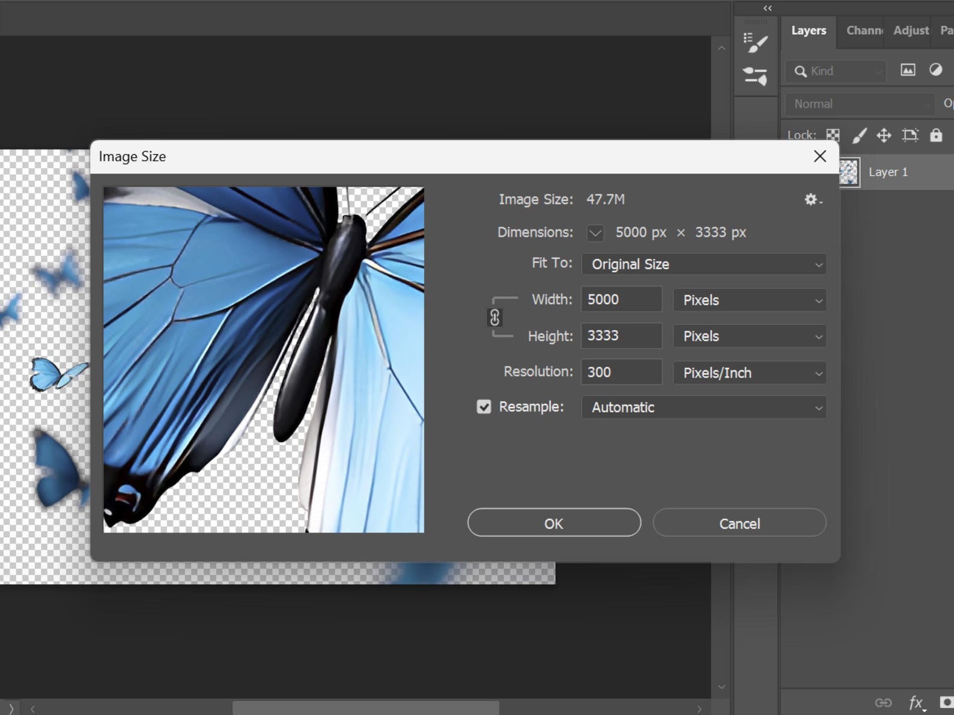
Task: Lock layer position move icon
Action: (x=884, y=135)
